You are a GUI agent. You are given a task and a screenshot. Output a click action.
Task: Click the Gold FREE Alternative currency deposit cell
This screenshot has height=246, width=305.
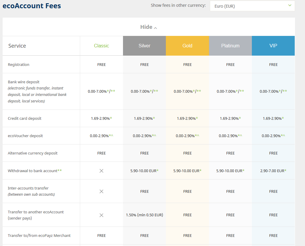point(187,153)
